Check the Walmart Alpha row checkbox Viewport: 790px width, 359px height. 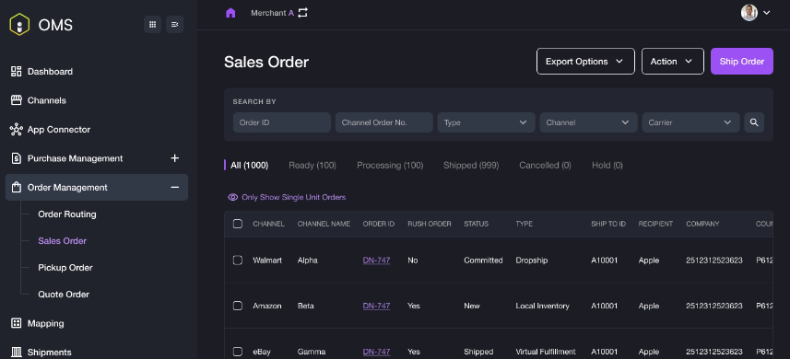[237, 260]
